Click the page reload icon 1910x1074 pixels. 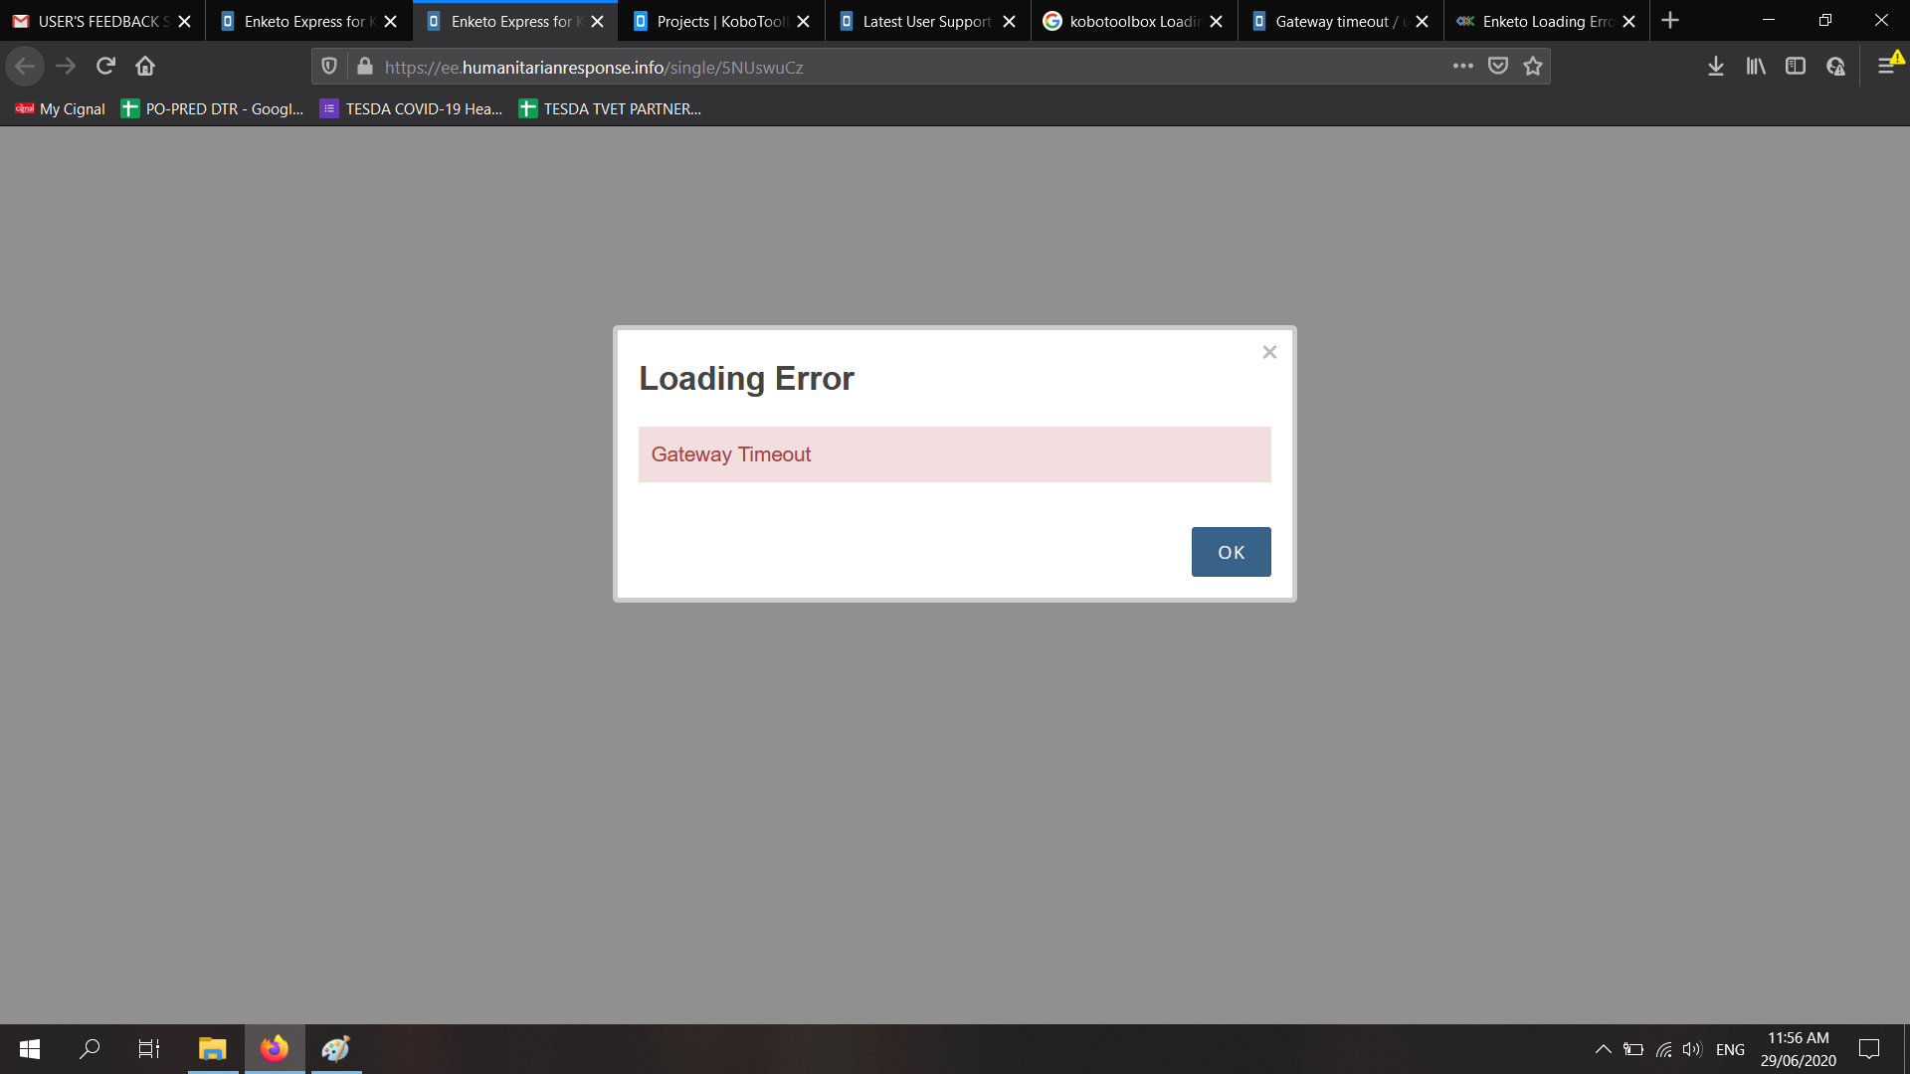[x=104, y=66]
